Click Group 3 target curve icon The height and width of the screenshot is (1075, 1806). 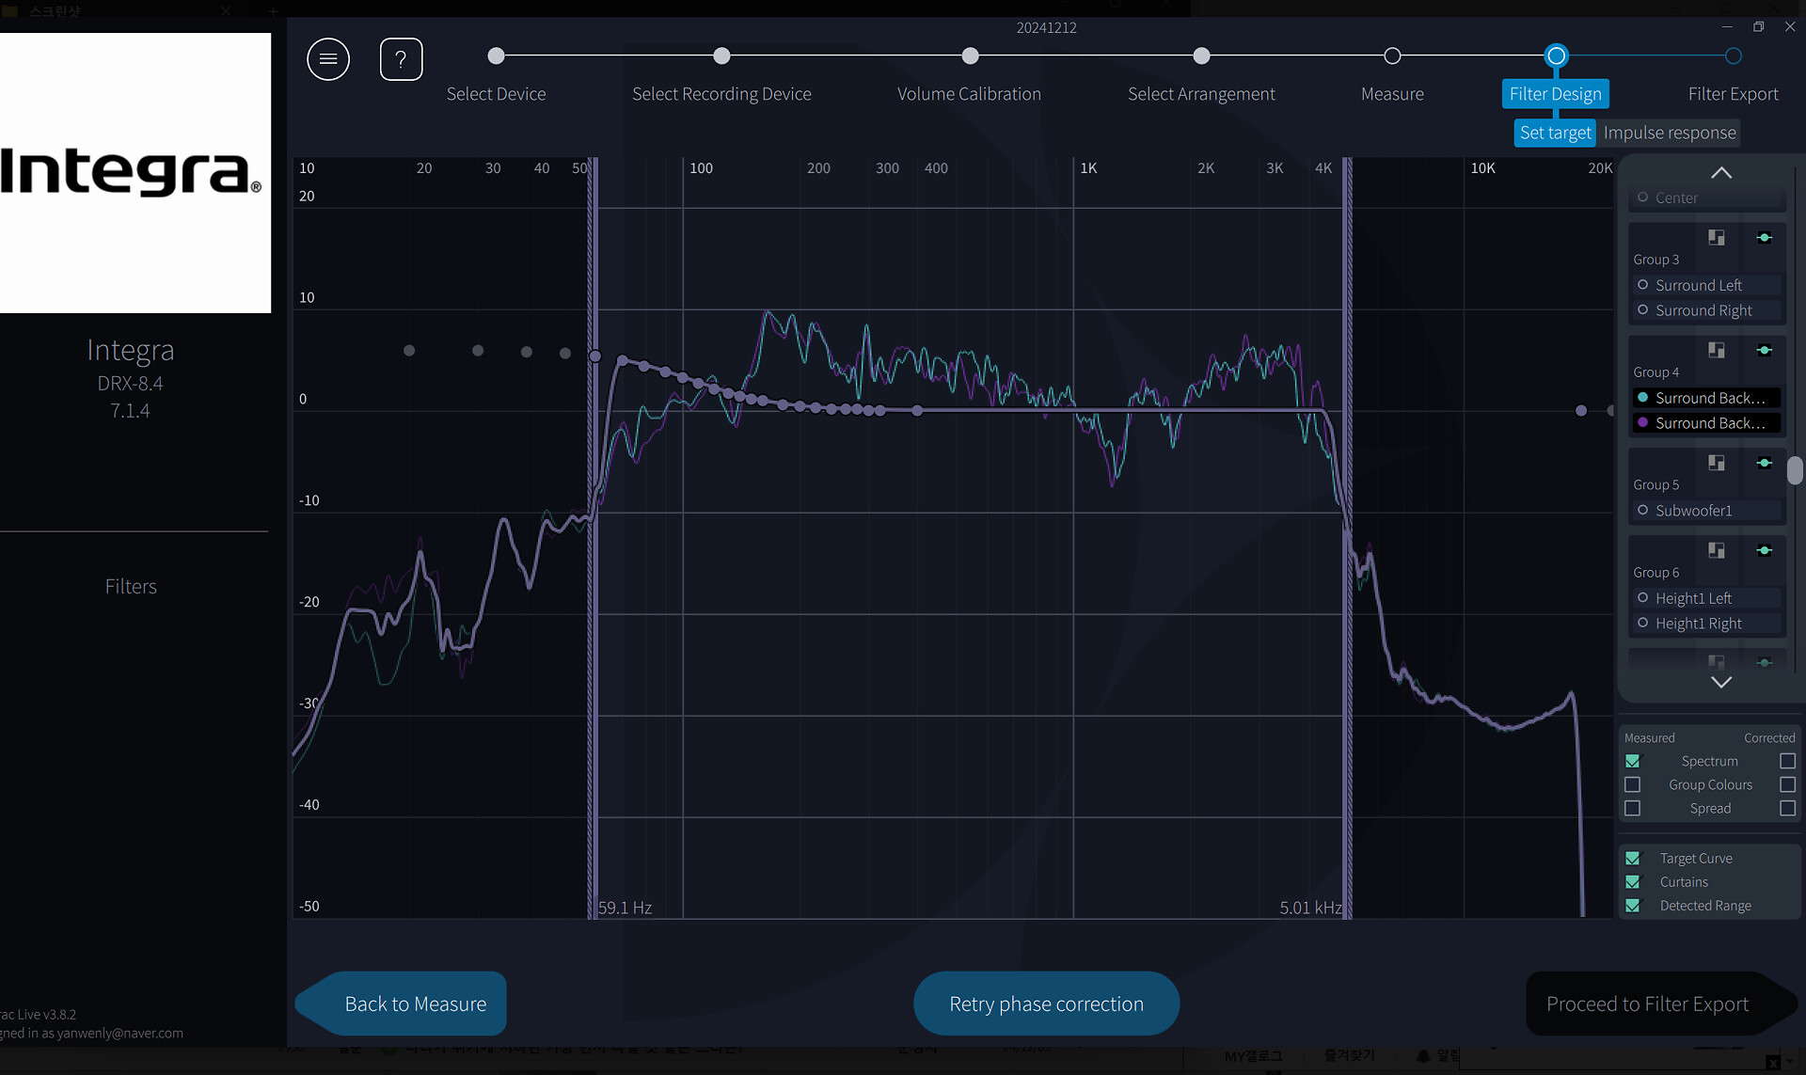[x=1764, y=238]
